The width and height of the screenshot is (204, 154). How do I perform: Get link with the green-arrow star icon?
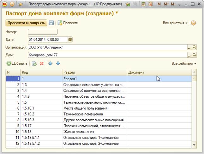128,4
